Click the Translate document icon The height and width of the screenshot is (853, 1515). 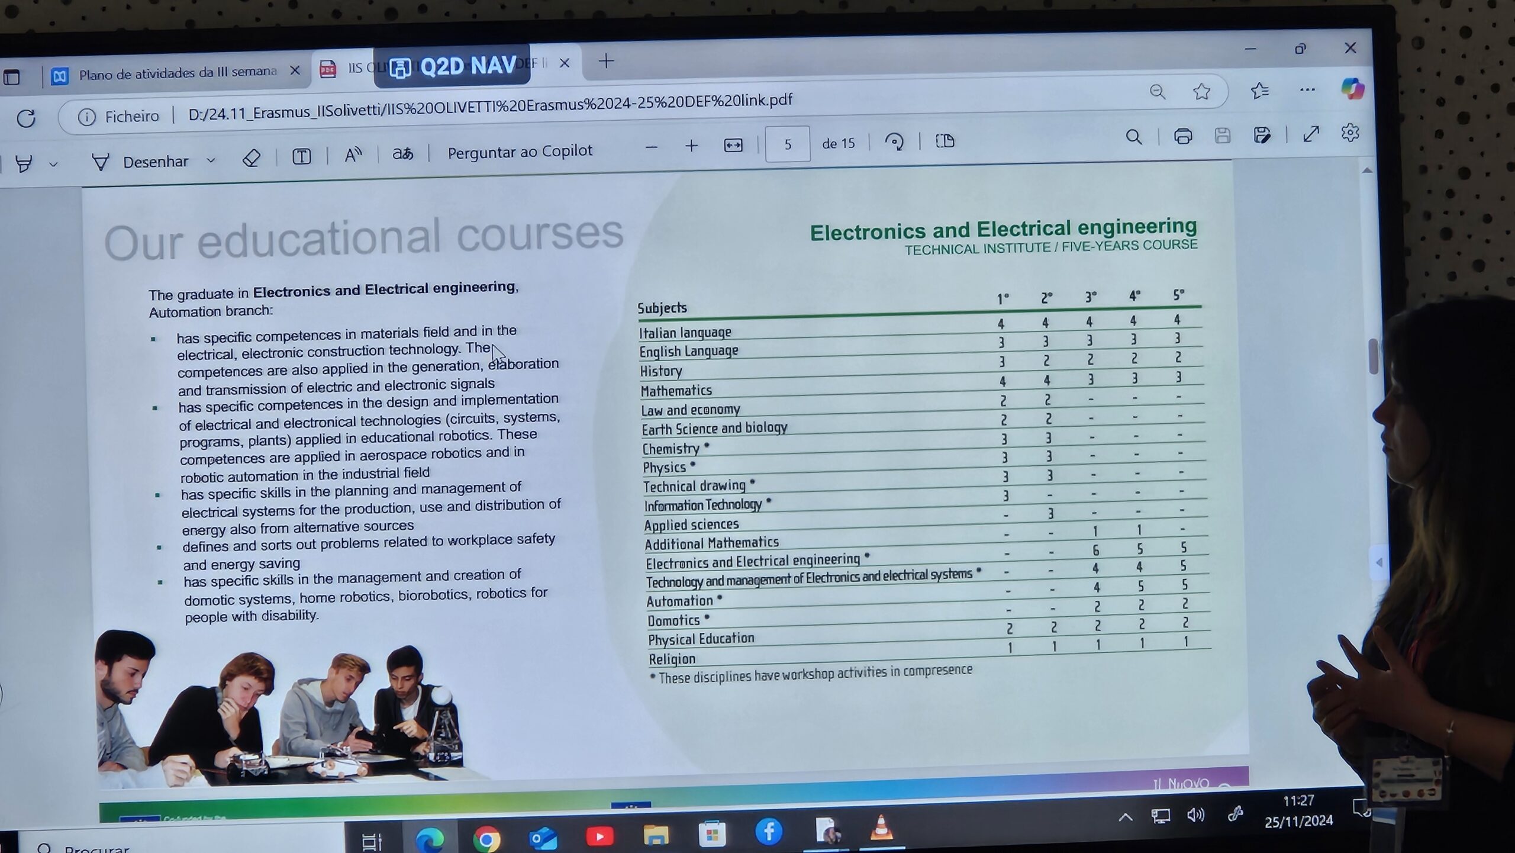coord(403,154)
